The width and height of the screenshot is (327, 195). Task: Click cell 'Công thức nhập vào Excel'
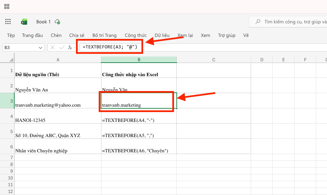(x=139, y=70)
